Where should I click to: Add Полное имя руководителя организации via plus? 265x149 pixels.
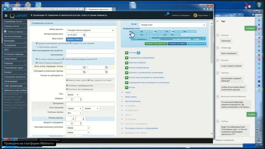[x=127, y=77]
